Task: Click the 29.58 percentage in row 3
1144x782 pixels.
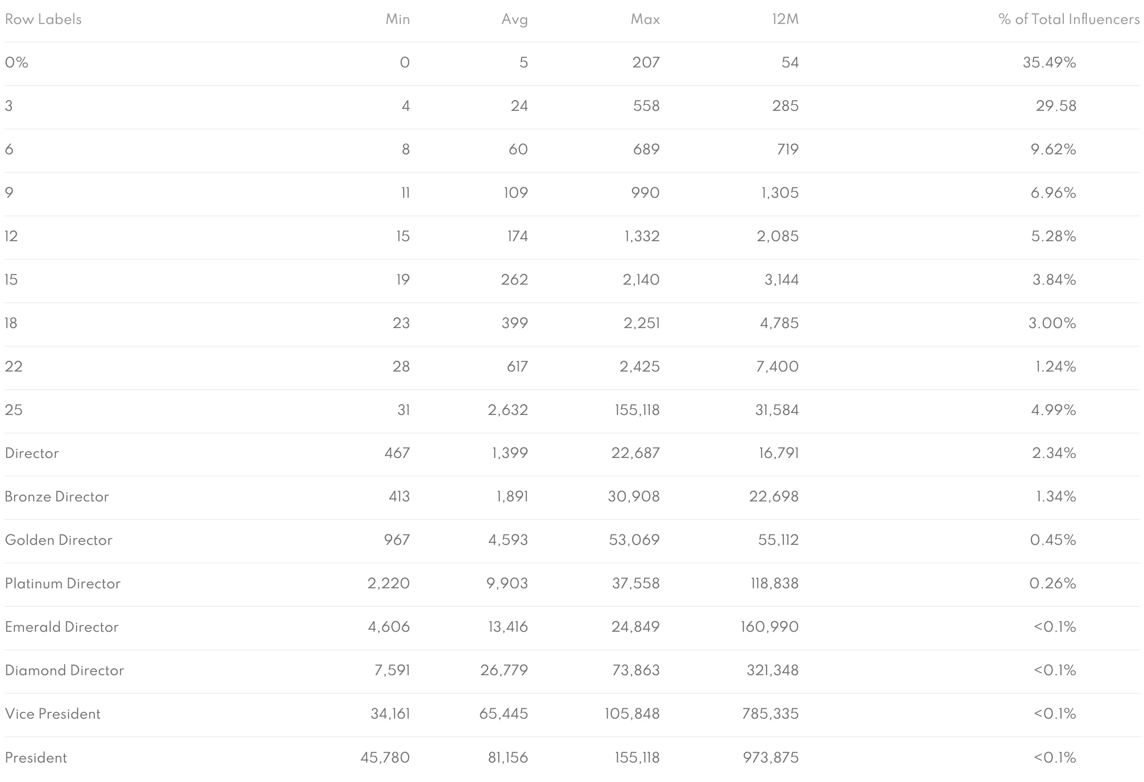Action: 1056,106
